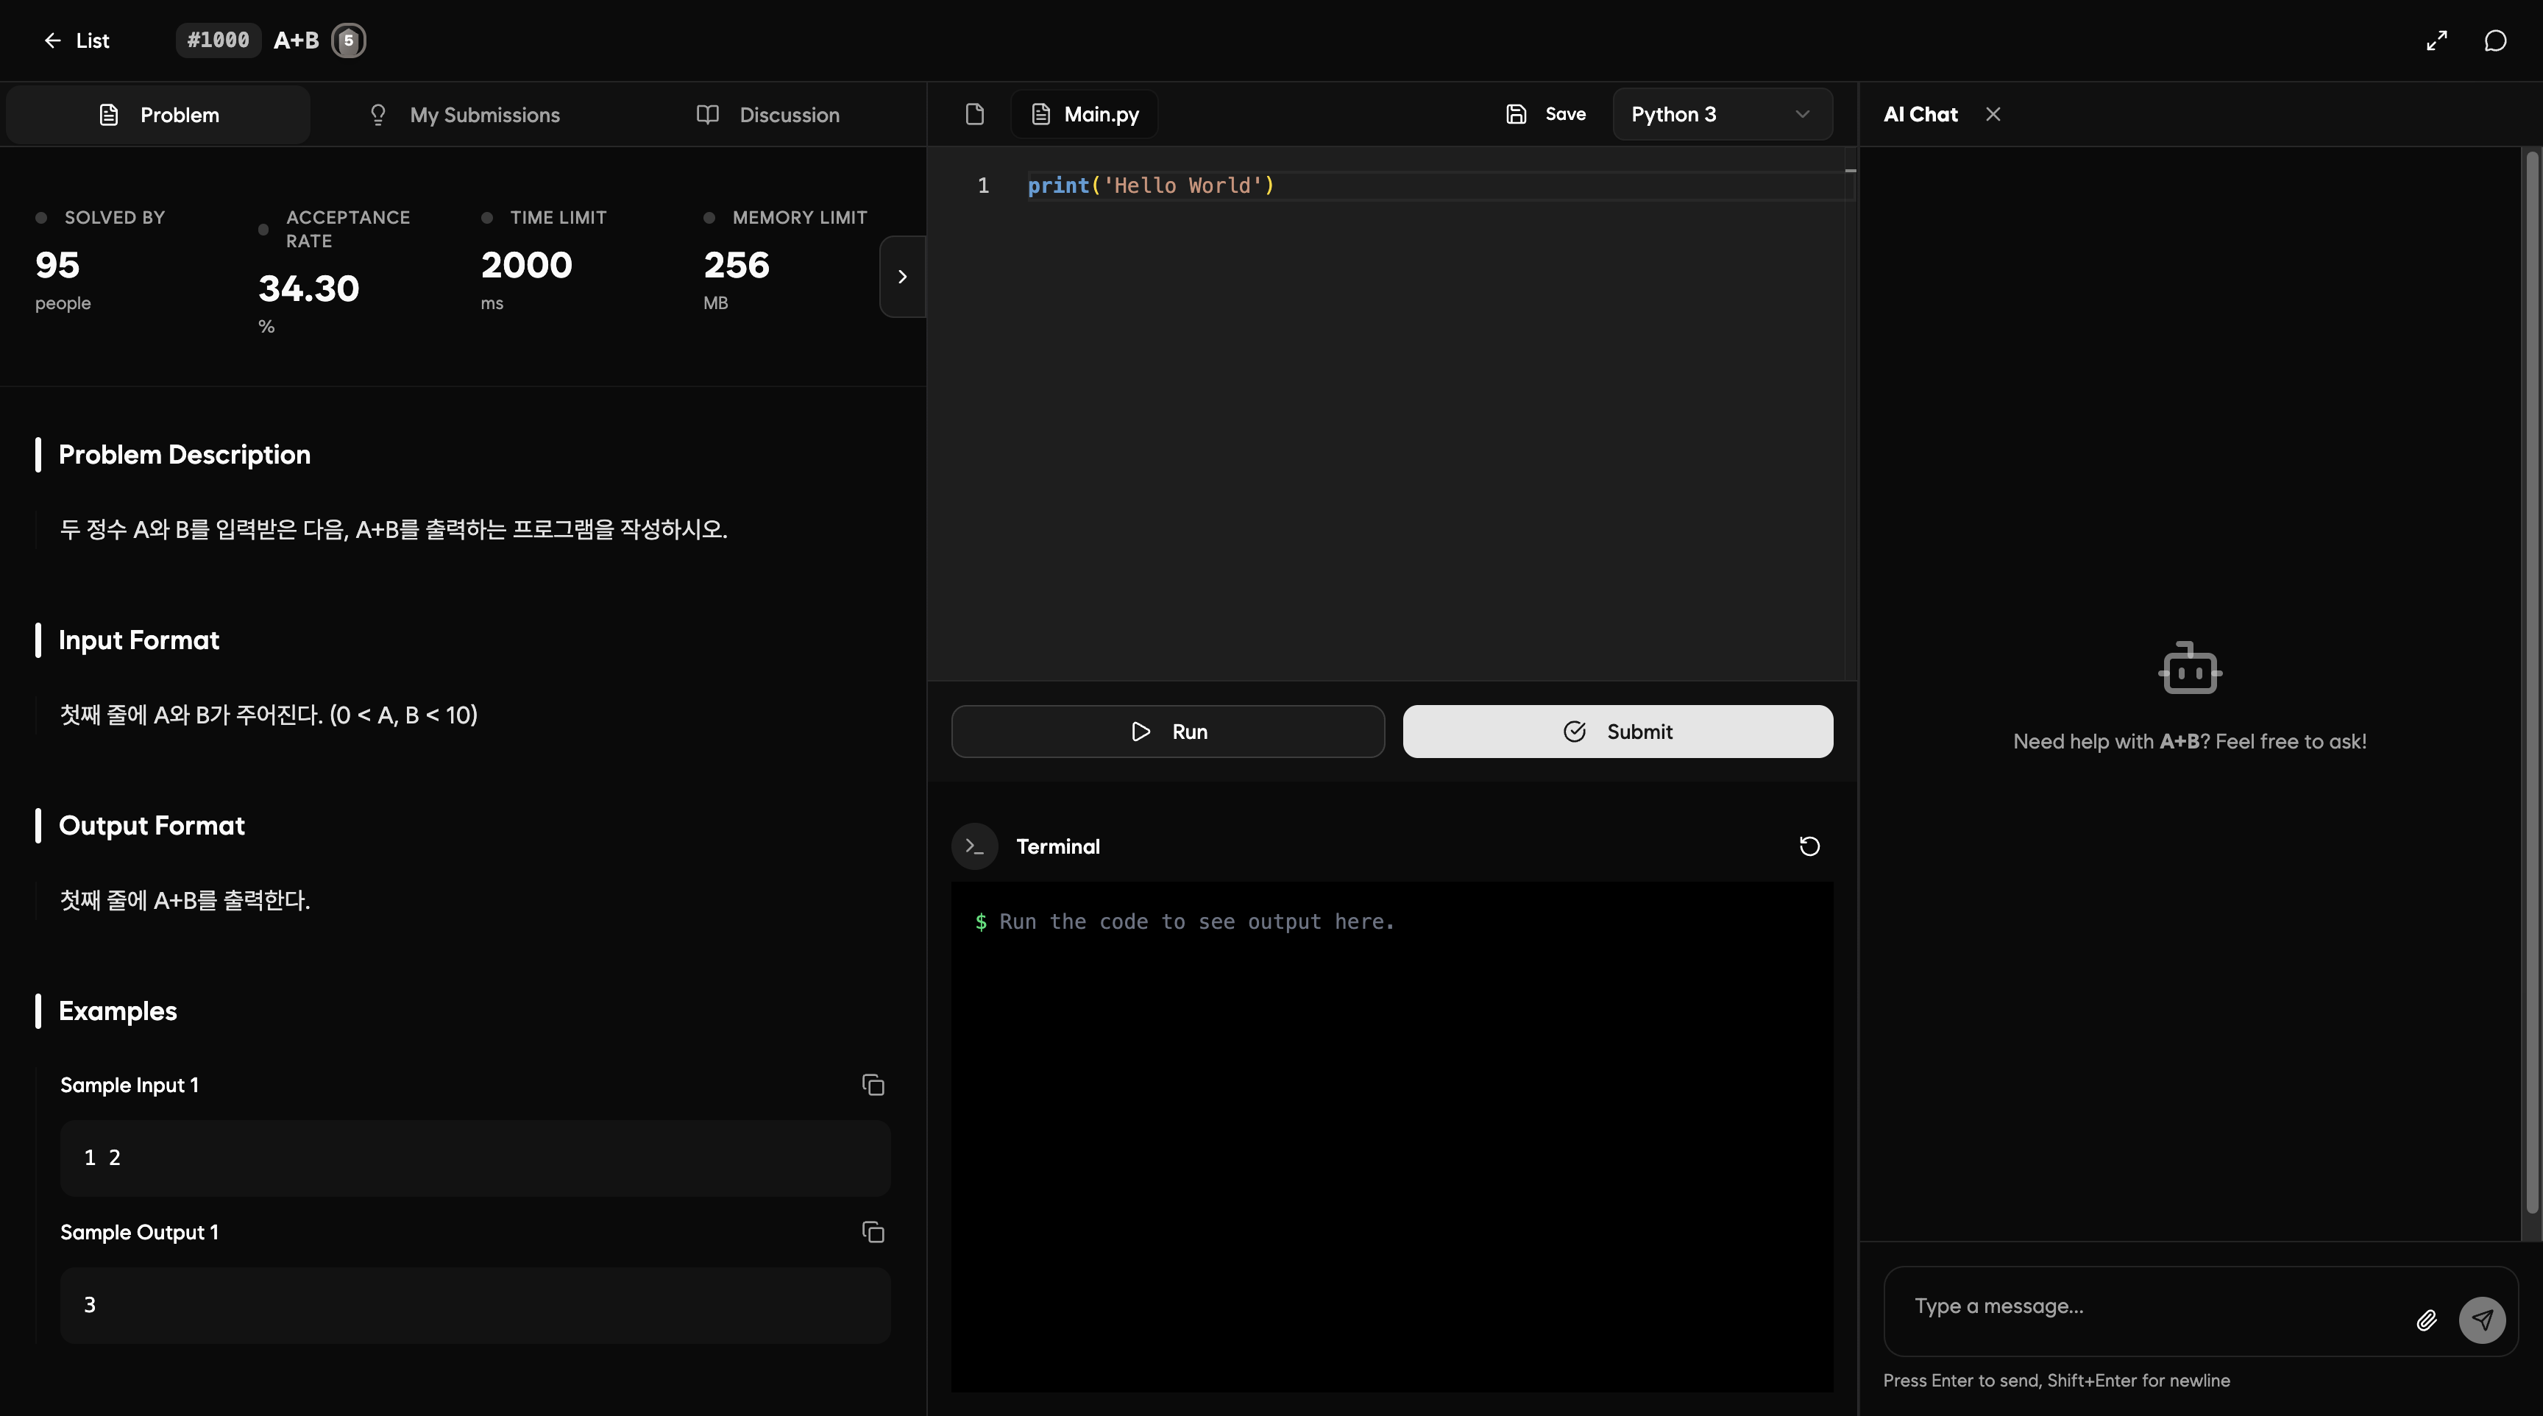The width and height of the screenshot is (2543, 1416).
Task: Click the attach file paperclip icon
Action: (2427, 1320)
